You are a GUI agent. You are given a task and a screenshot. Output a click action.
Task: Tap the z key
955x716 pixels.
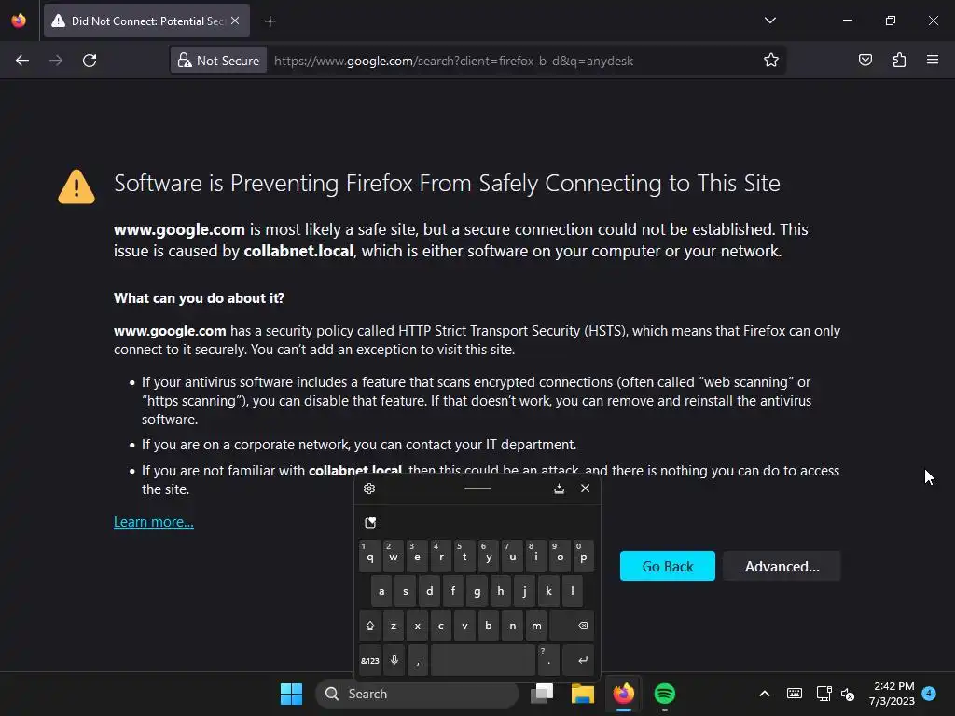click(394, 626)
